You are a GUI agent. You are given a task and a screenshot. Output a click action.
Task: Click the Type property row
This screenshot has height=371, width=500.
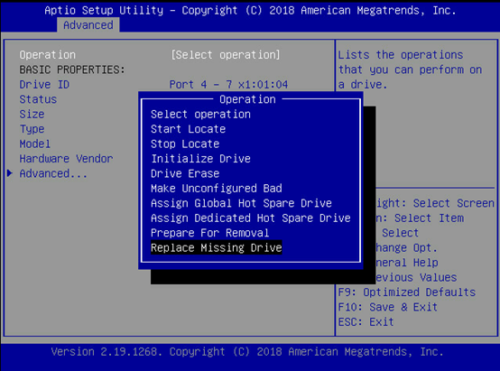(x=32, y=129)
